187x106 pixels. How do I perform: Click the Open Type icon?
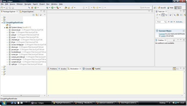click(x=66, y=8)
